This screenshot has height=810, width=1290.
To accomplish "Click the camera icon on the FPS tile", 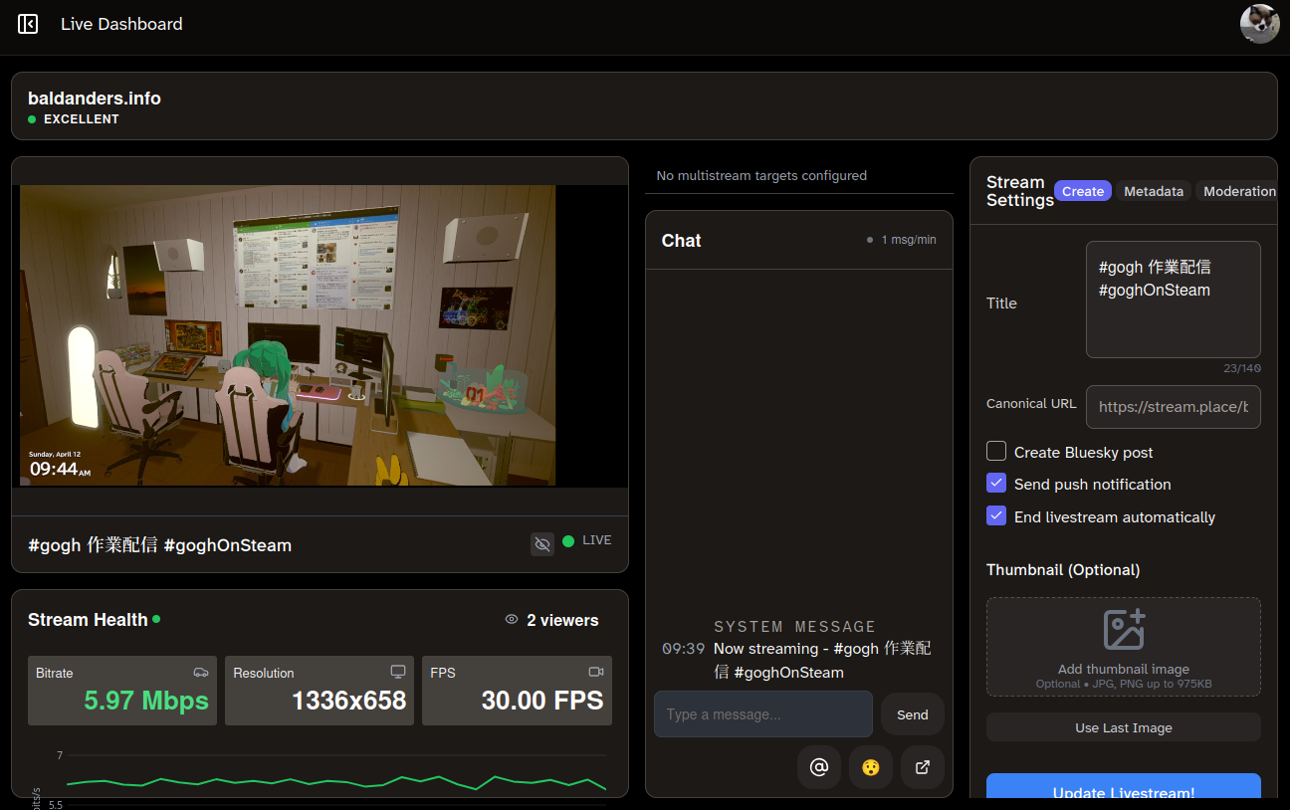I will click(595, 673).
